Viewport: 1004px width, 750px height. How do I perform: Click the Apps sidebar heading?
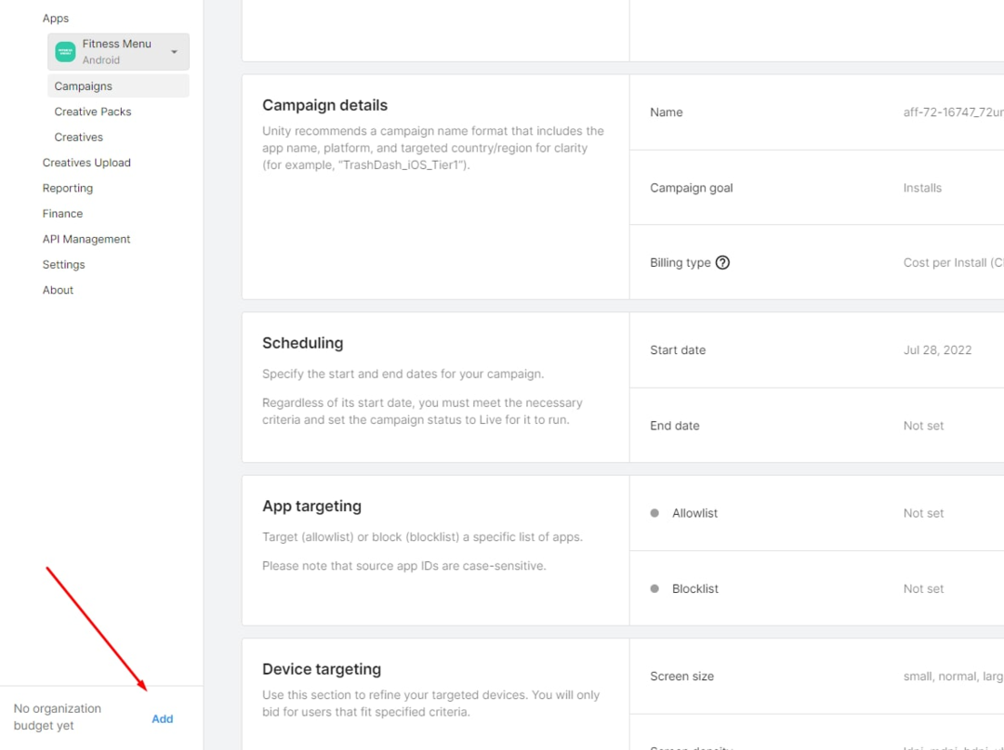(56, 19)
